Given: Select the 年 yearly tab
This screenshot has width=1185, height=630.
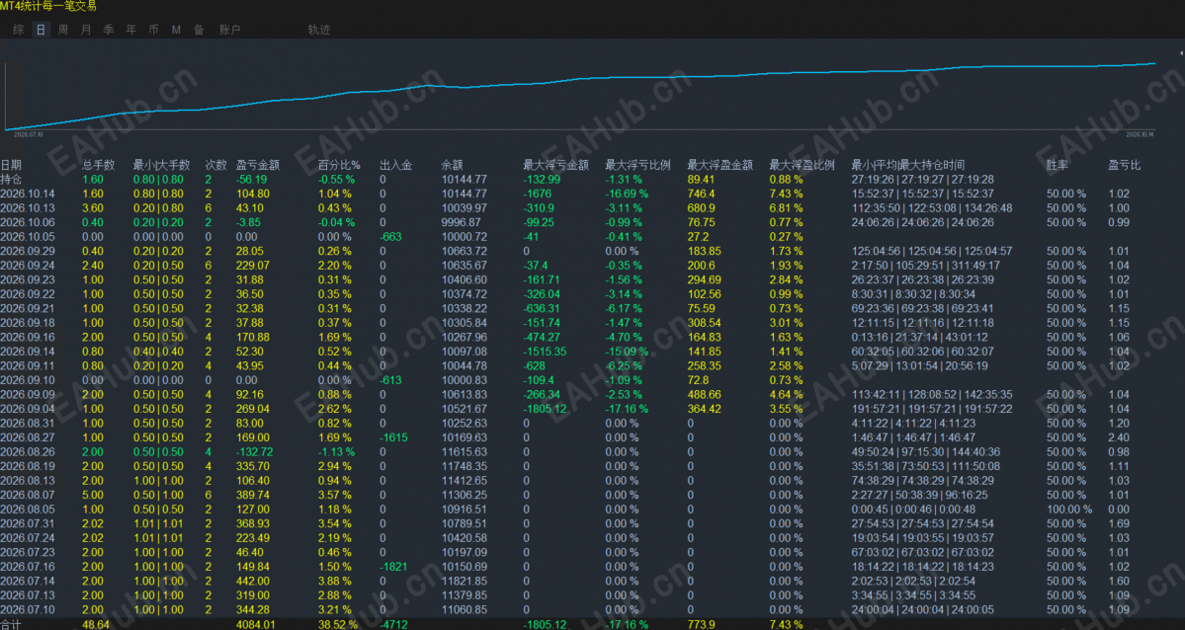Looking at the screenshot, I should coord(131,31).
